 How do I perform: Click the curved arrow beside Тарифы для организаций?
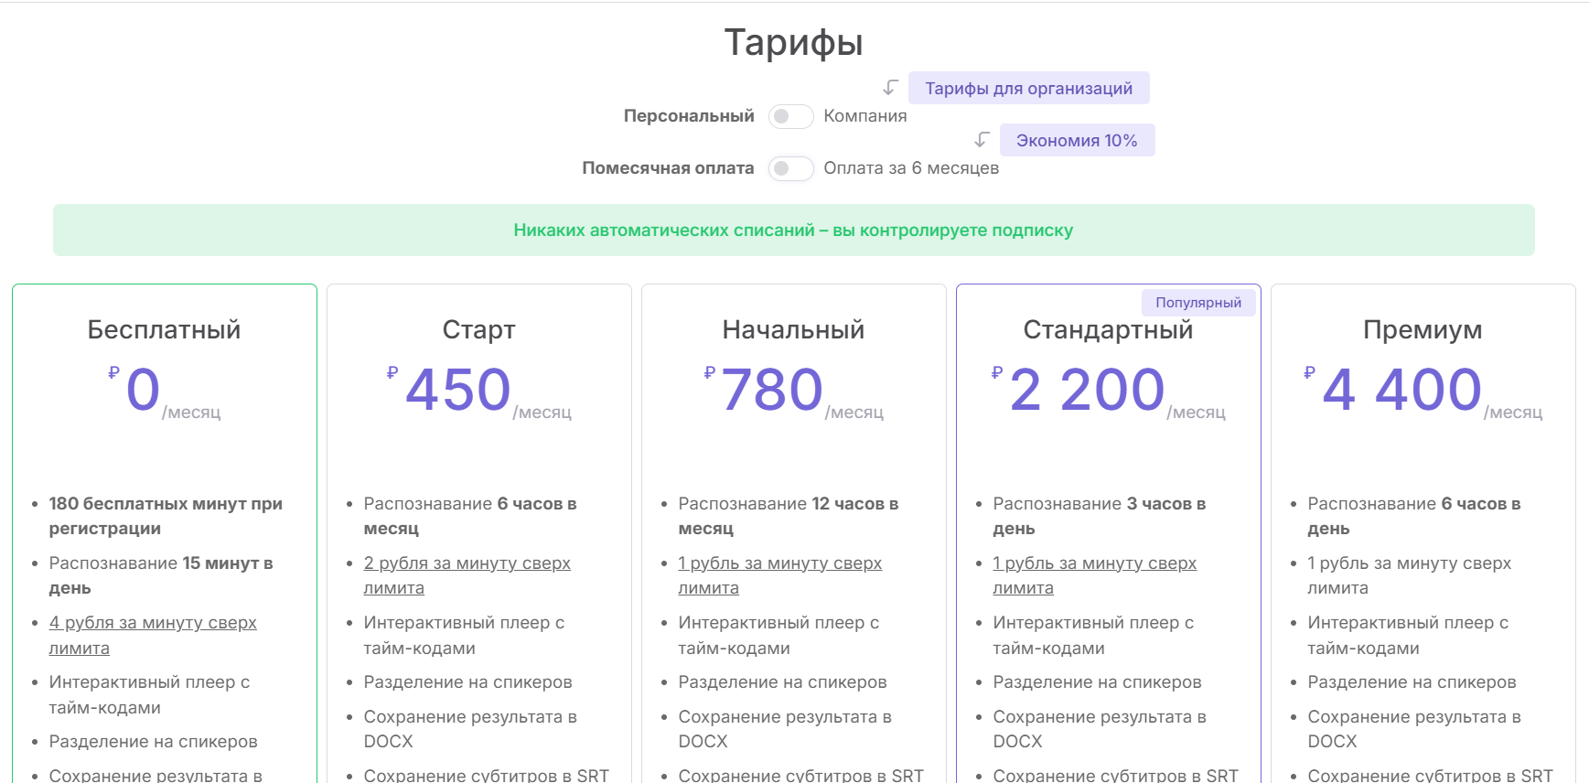(890, 88)
